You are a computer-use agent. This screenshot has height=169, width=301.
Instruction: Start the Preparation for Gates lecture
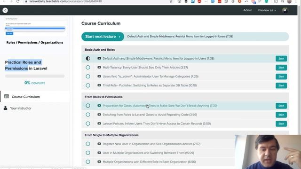pos(281,106)
